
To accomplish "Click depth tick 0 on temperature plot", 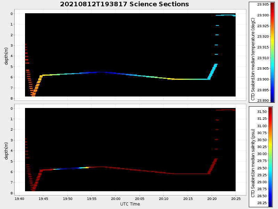I will (11, 14).
